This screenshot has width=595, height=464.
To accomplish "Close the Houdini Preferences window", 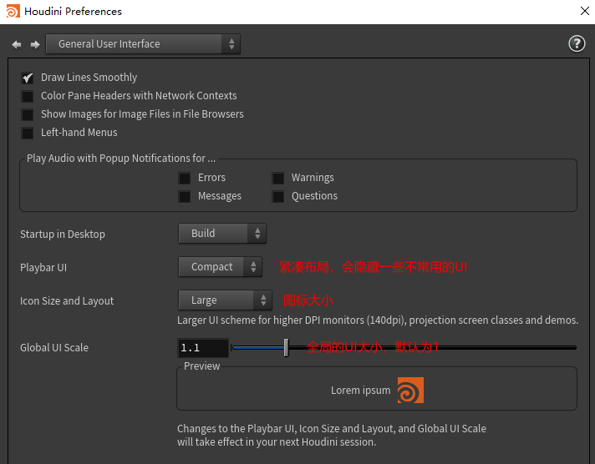I will tap(585, 11).
